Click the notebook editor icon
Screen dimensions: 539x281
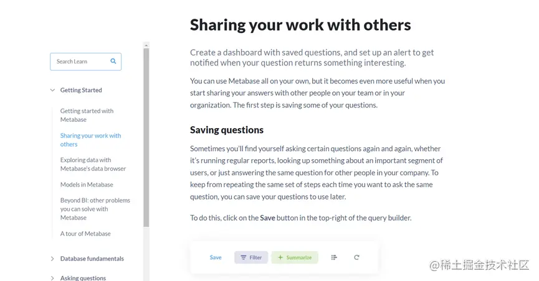pos(334,257)
